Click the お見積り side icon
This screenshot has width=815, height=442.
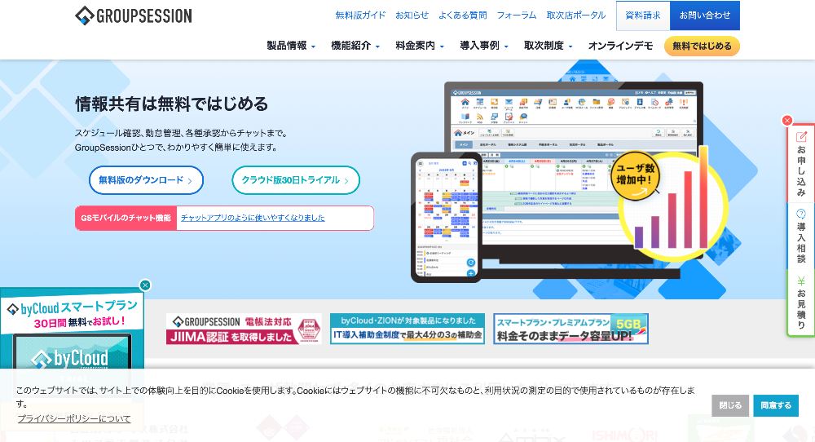801,303
